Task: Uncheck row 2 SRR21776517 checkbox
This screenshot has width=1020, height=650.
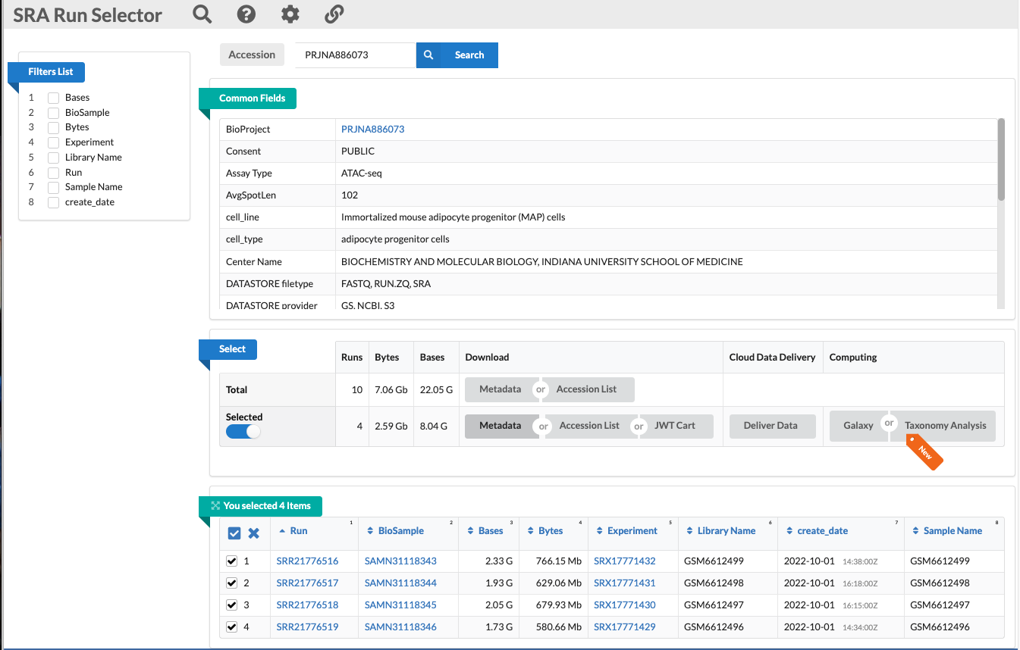Action: [232, 583]
